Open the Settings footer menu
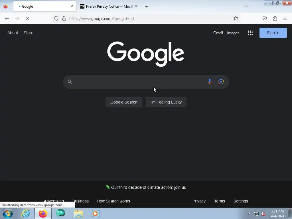 pos(241,201)
